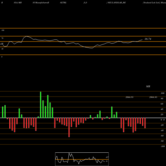Click the -80 label on MR axis
The height and width of the screenshot is (166, 166).
162,141
